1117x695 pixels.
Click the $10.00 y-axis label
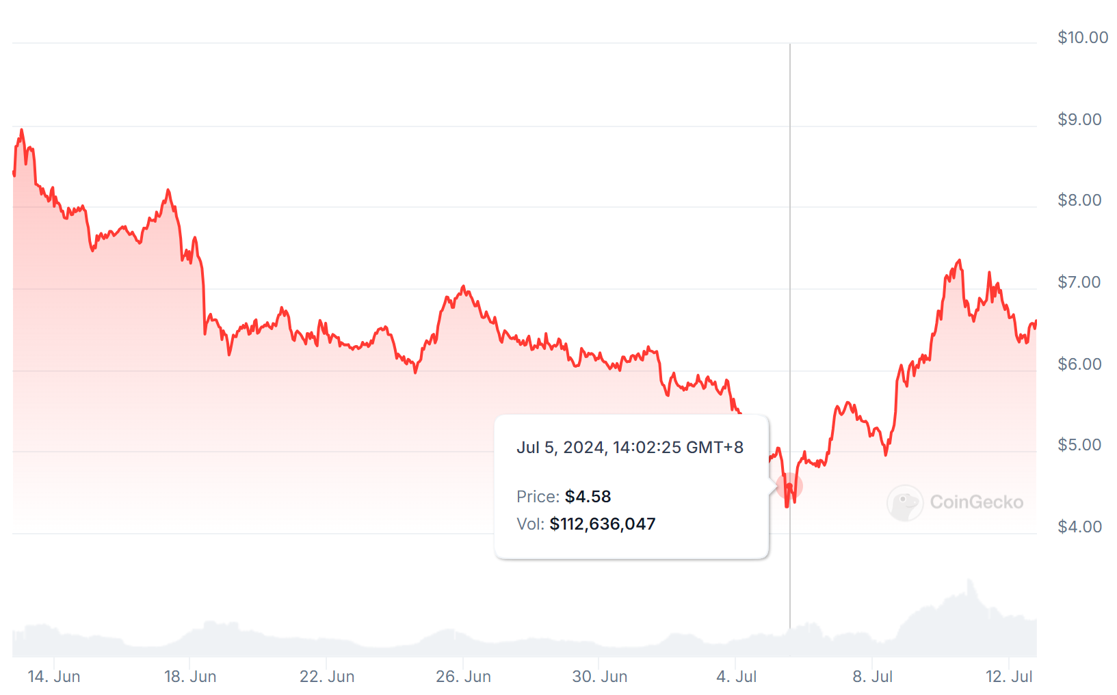click(1083, 38)
